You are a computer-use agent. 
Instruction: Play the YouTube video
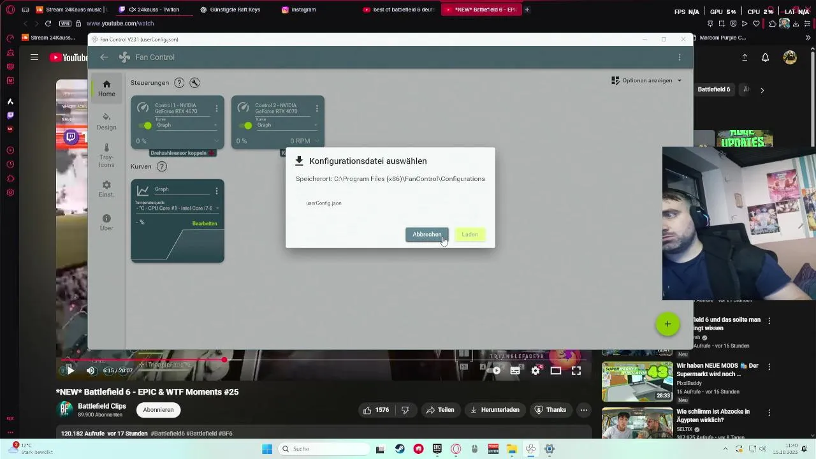[x=70, y=370]
